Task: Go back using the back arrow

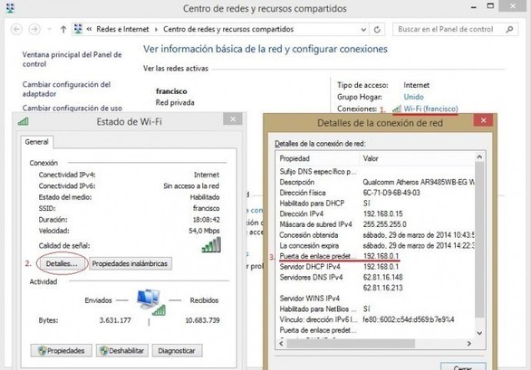Action: pos(16,30)
